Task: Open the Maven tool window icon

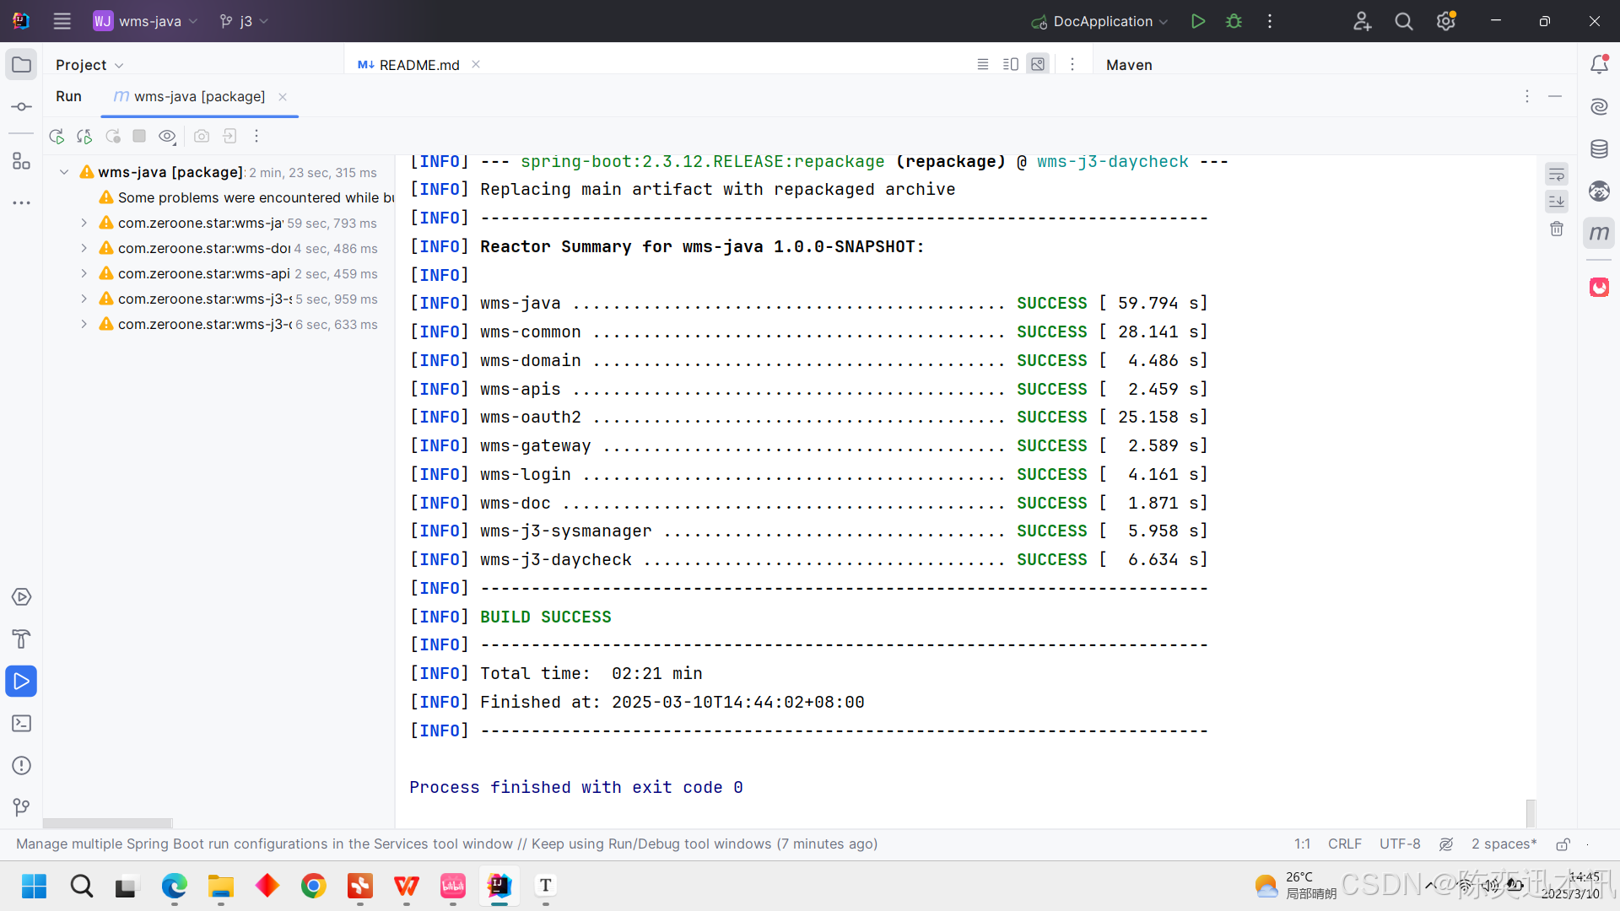Action: pos(1599,233)
